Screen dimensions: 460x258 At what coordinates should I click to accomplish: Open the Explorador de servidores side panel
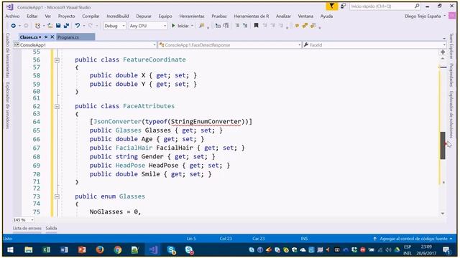8,105
